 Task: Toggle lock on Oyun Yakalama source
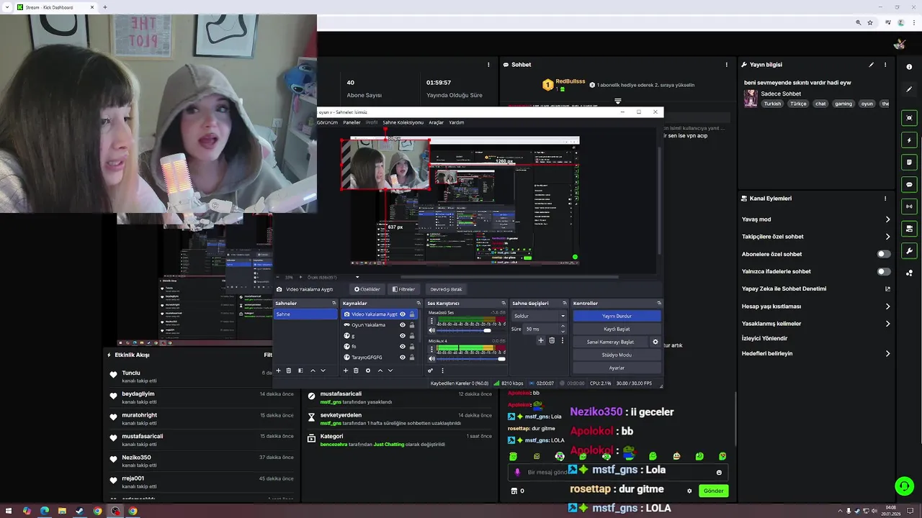412,325
